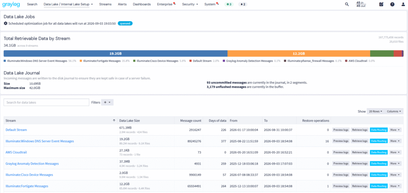Click the blue 19.2GB bar segment
408x193 pixels.
tap(116, 54)
